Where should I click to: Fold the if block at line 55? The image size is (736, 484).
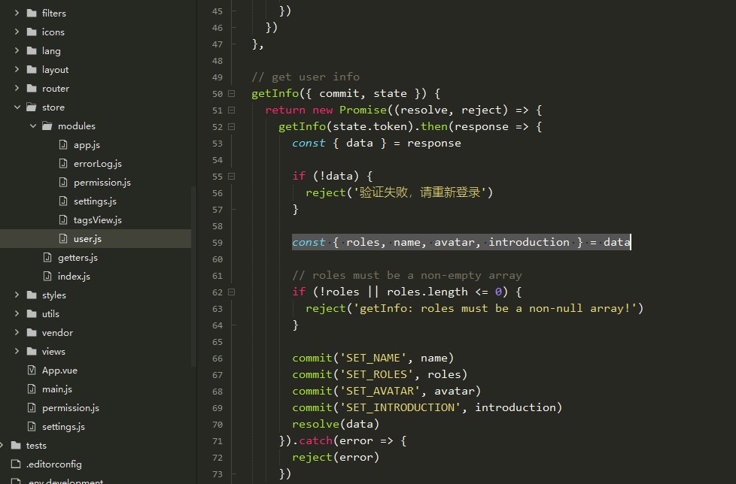[230, 175]
